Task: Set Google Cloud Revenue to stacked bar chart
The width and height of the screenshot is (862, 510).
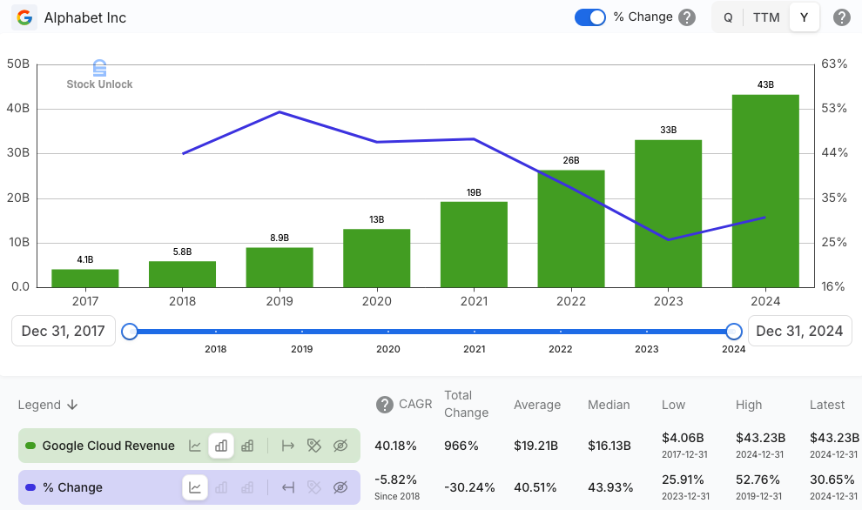Action: pos(247,446)
